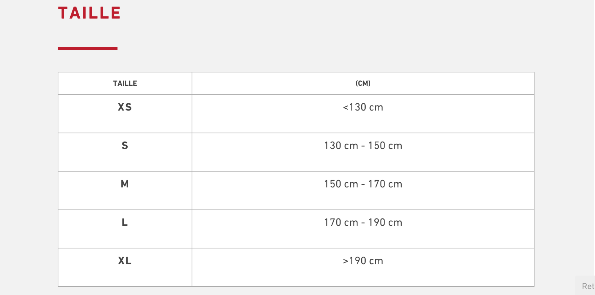
Task: Click the >190 cm measurement
Action: tap(363, 261)
